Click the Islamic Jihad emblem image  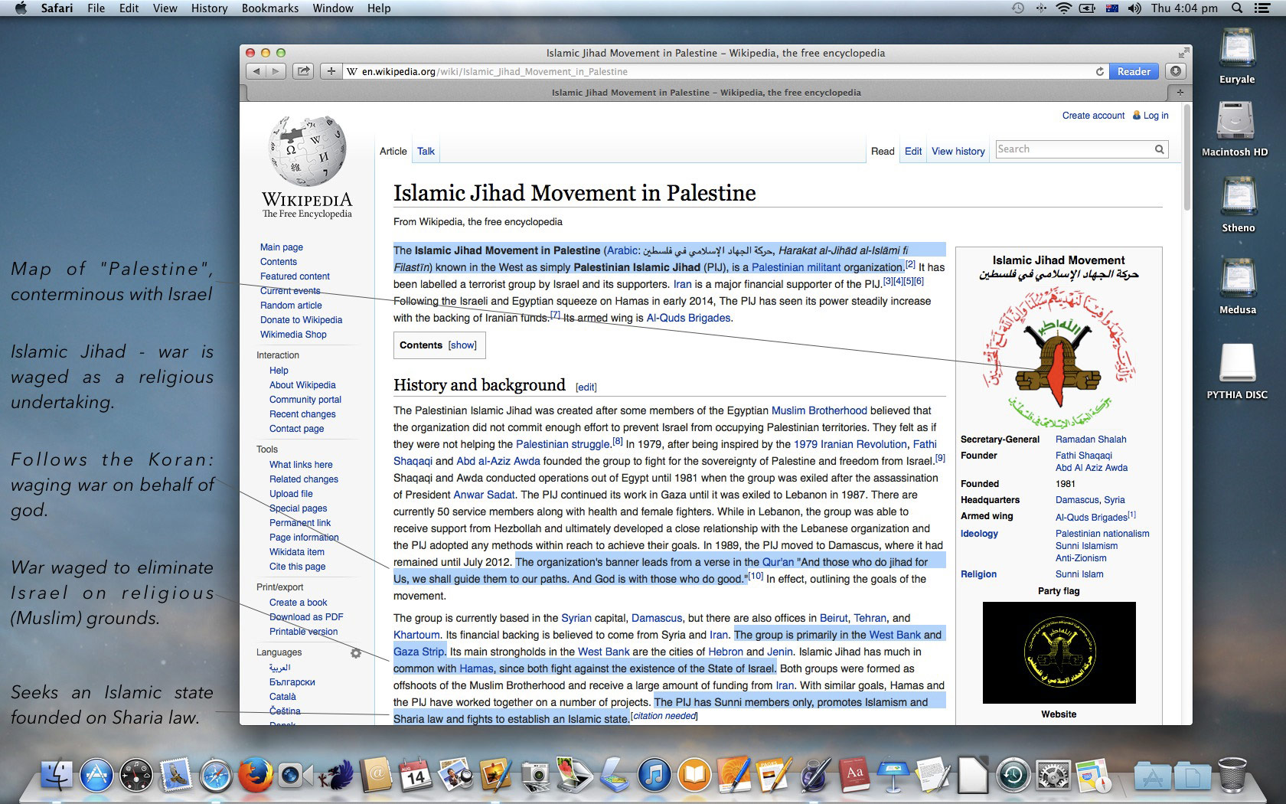click(x=1059, y=358)
